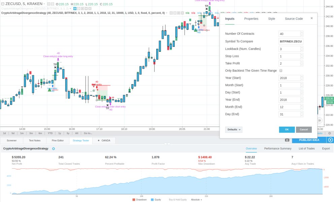Open Absolute equity mode dropdown
Image resolution: width=334 pixels, height=202 pixels.
click(196, 200)
